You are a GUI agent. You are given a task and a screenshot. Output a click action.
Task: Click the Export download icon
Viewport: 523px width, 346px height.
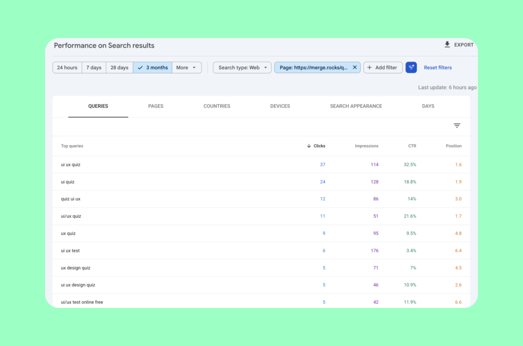pos(447,45)
